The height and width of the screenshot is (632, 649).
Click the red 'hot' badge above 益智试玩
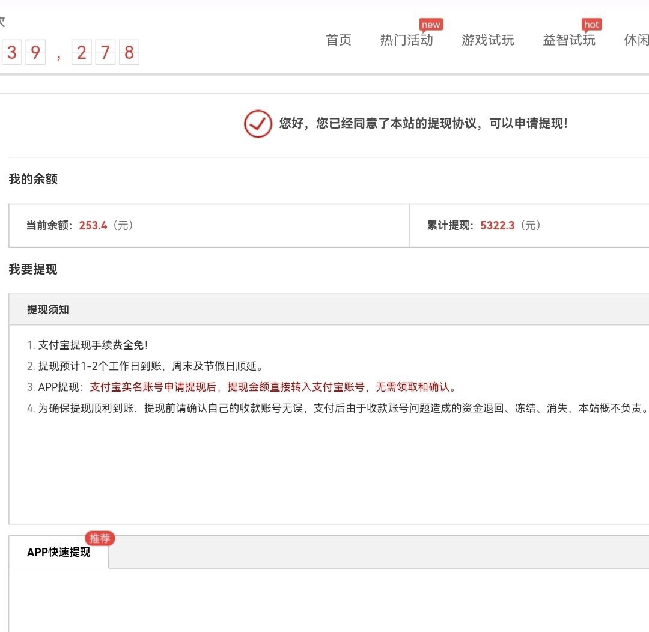click(x=591, y=25)
